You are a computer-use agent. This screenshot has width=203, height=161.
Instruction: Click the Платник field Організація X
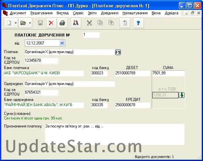(70, 52)
